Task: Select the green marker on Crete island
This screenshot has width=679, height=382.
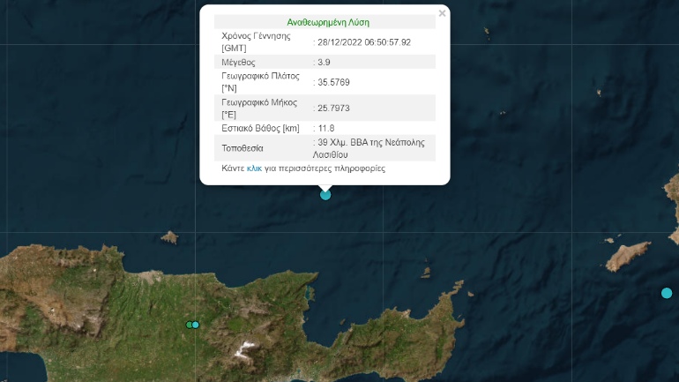Action: pyautogui.click(x=189, y=325)
